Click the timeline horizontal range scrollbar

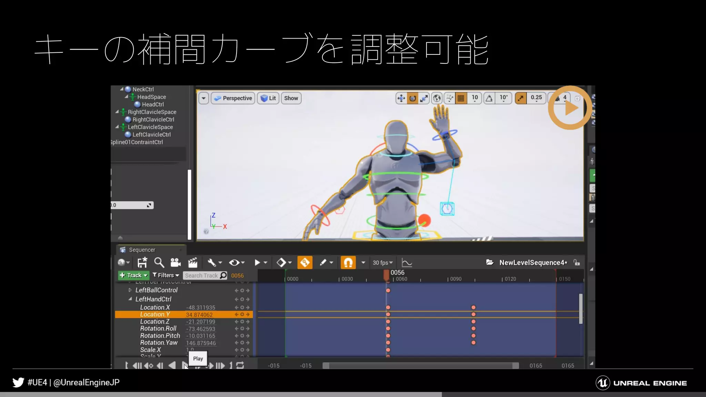click(421, 365)
